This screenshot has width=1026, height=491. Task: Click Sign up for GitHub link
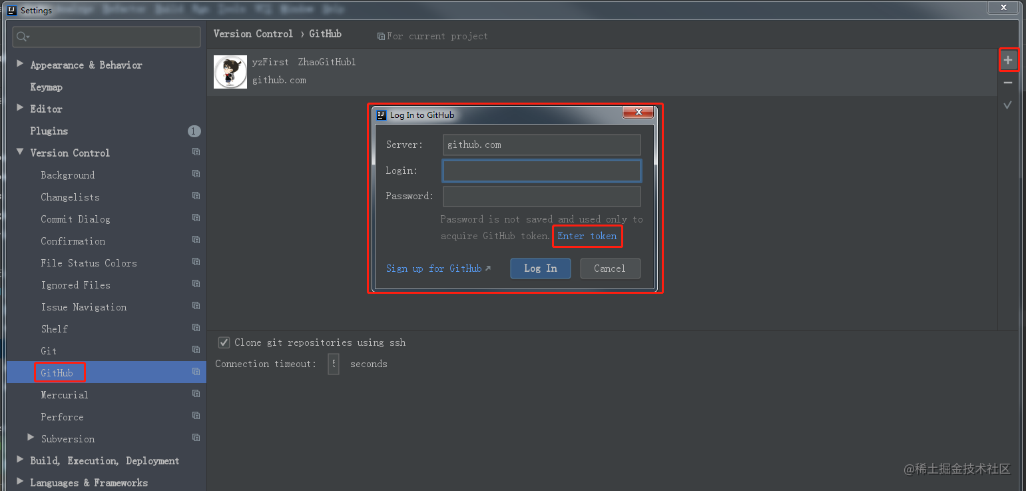click(438, 268)
